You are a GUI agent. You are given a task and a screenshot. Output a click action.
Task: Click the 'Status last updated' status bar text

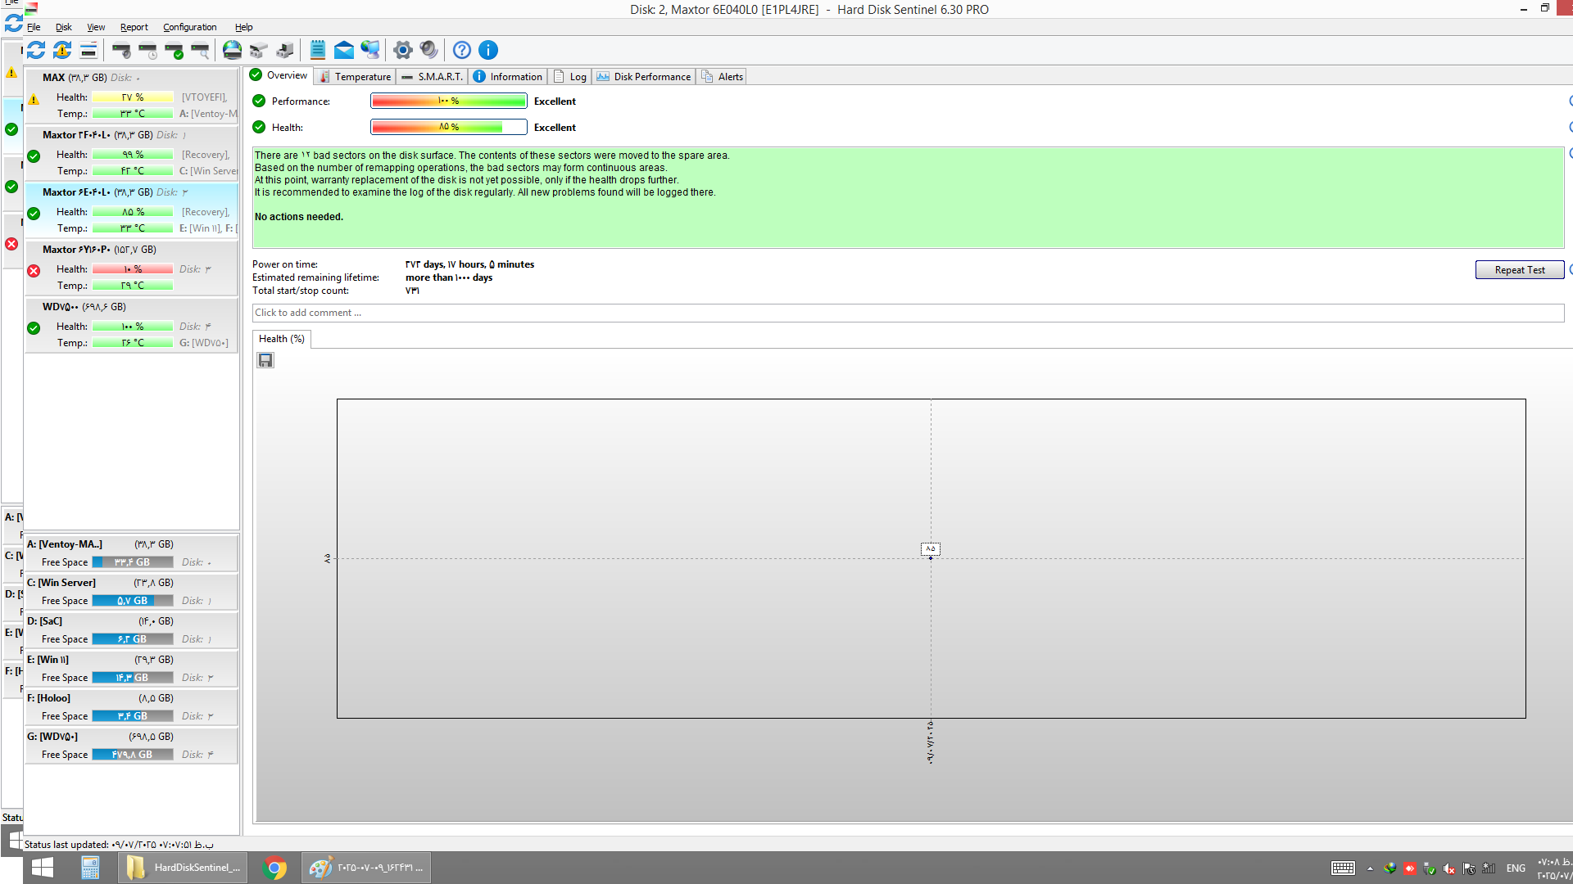click(x=119, y=844)
